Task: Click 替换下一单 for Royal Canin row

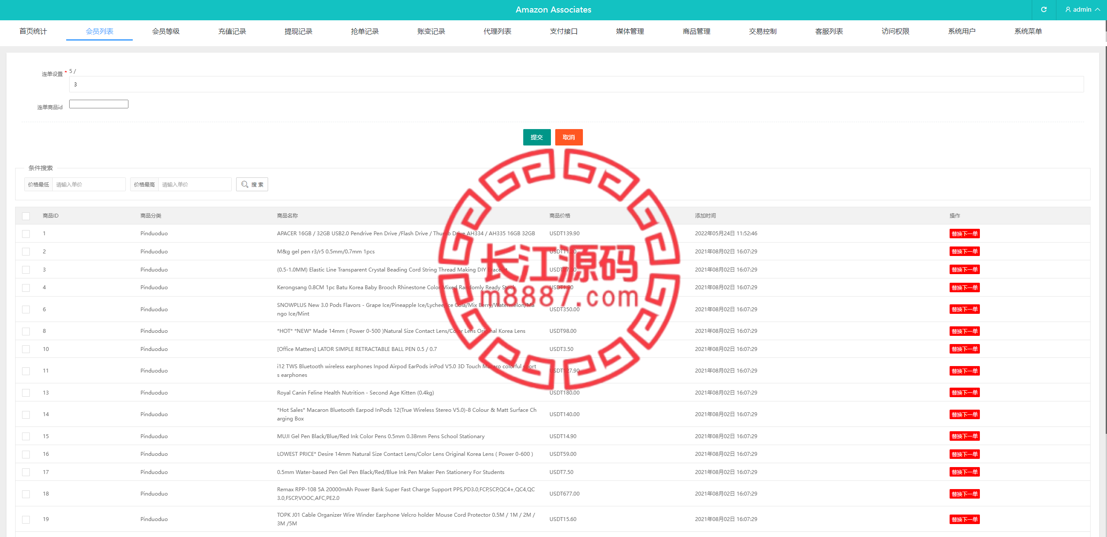Action: (964, 392)
